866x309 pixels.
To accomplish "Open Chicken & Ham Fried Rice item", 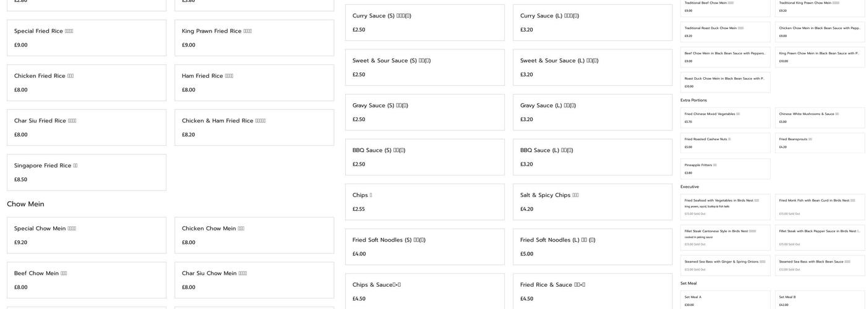I will [254, 127].
